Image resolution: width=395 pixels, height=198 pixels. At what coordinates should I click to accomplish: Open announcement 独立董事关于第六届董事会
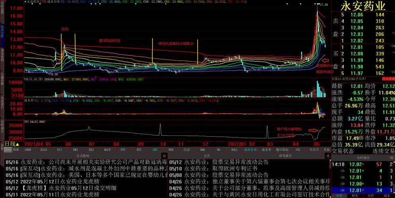pyautogui.click(x=249, y=181)
